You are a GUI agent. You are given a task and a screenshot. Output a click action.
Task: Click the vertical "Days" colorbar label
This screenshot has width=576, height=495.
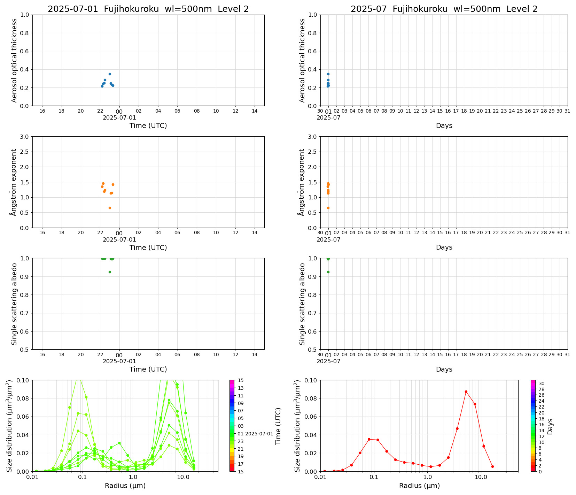click(550, 426)
